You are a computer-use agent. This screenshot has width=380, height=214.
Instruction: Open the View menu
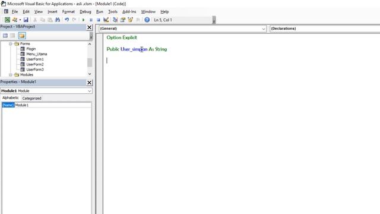(x=38, y=12)
